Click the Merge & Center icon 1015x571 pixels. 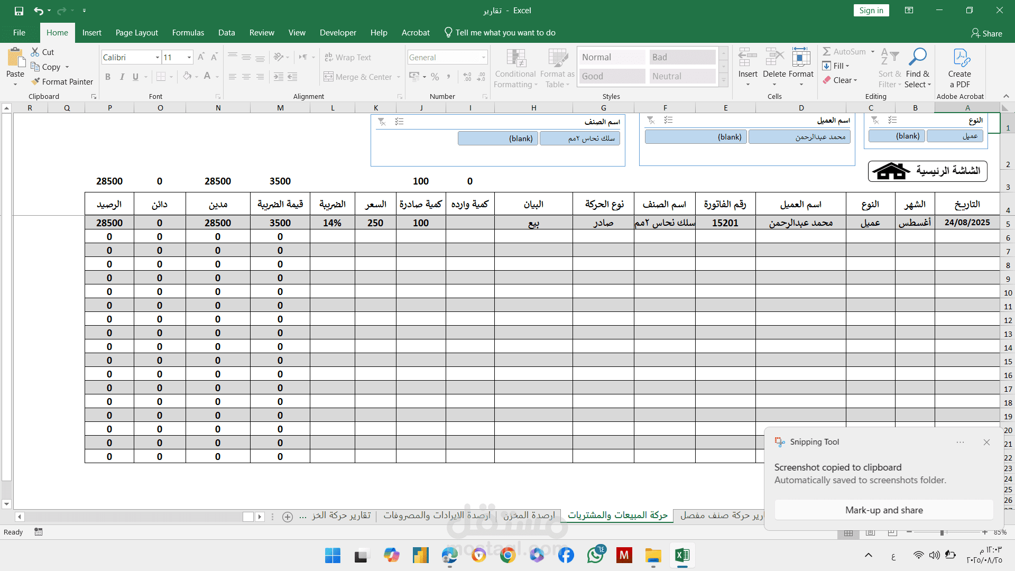(329, 77)
